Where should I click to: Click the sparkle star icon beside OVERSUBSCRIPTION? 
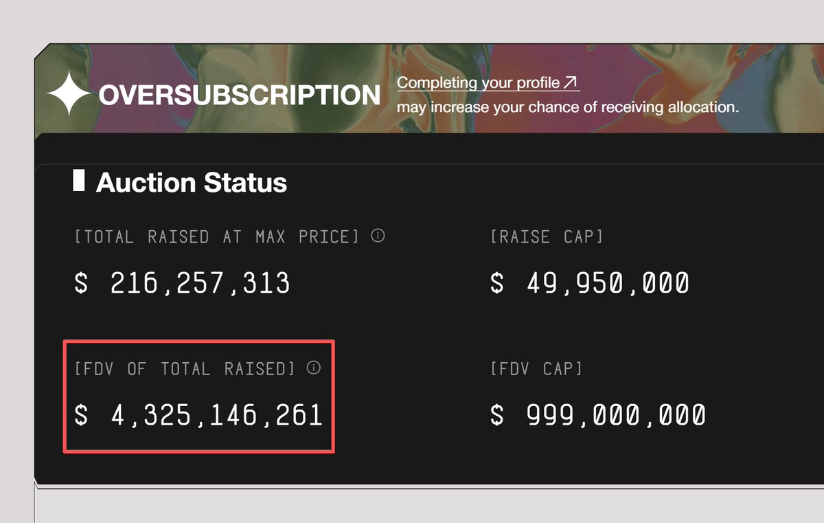(69, 93)
